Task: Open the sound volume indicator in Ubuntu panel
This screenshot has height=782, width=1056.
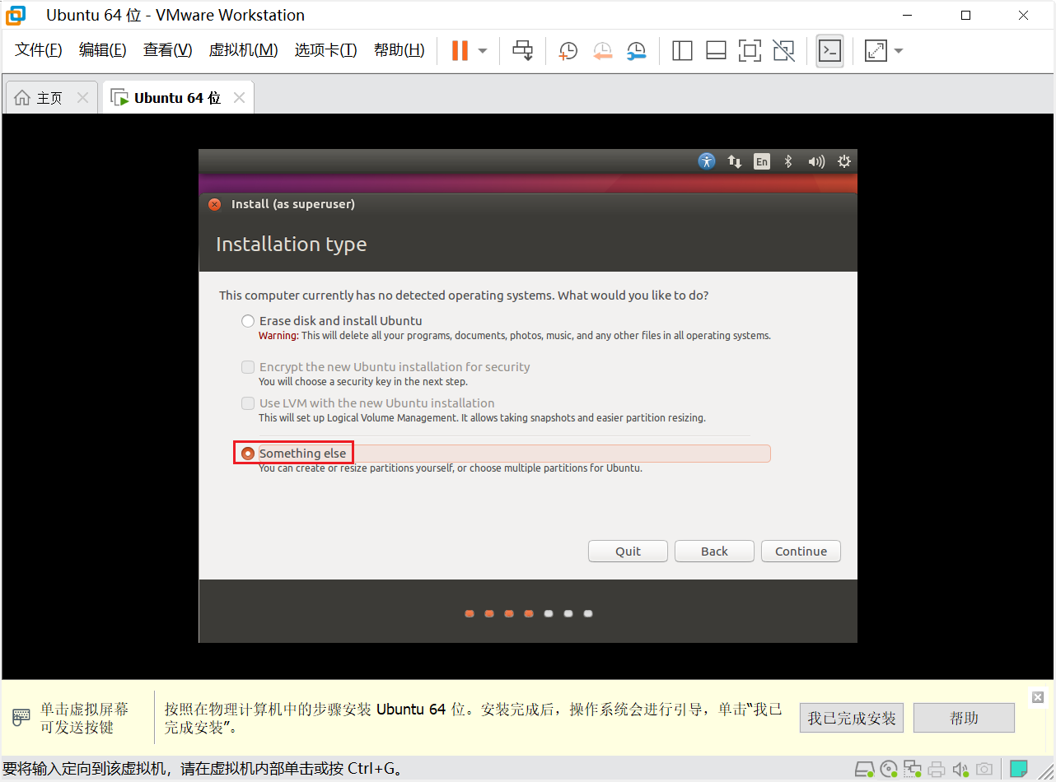Action: point(816,161)
